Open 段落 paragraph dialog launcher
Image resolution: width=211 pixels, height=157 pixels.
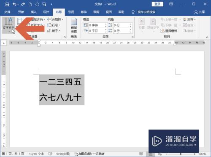pos(133,37)
